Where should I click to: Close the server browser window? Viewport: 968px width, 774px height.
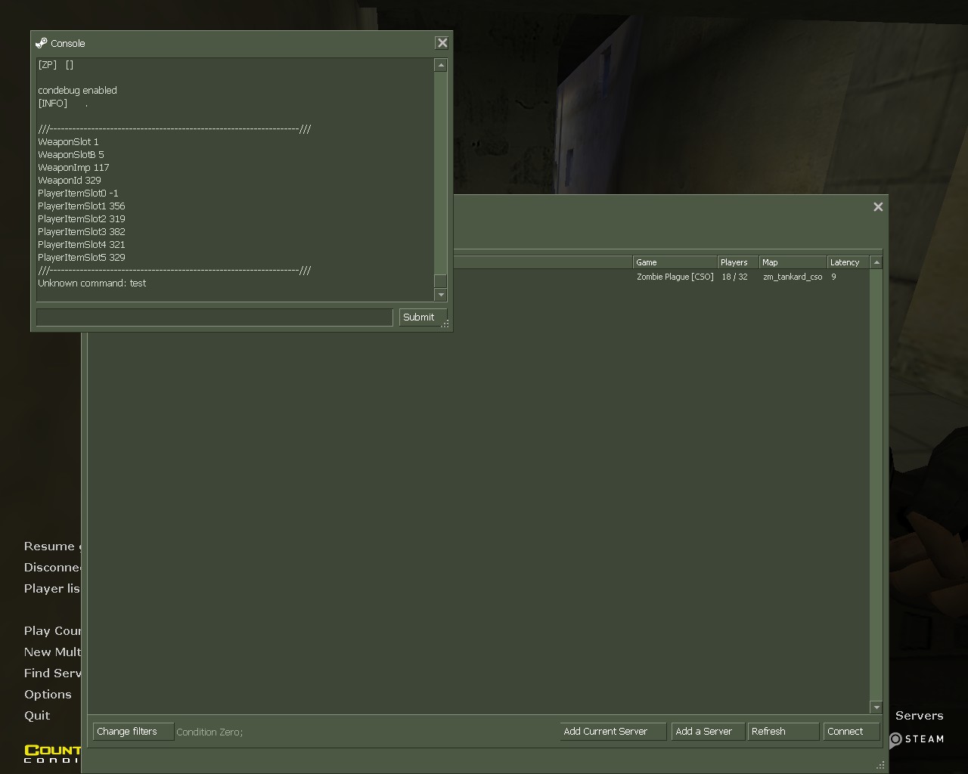[878, 207]
